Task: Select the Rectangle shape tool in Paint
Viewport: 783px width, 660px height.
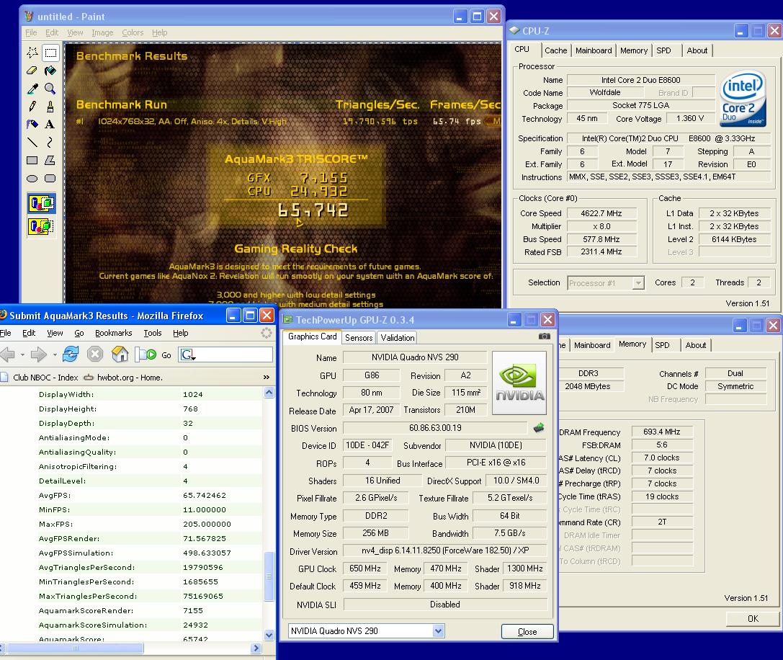Action: [x=32, y=161]
